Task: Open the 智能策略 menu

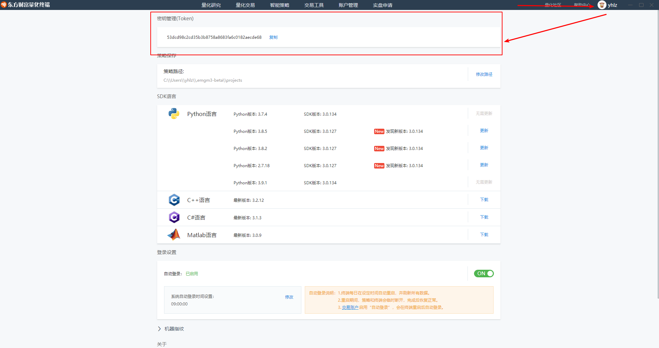Action: tap(280, 5)
